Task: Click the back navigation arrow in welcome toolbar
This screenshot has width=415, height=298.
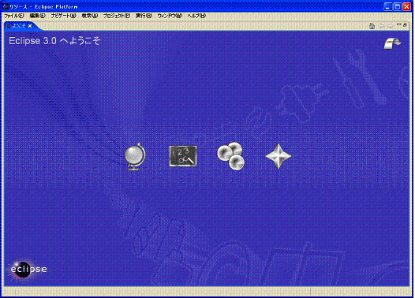Action: tap(381, 26)
